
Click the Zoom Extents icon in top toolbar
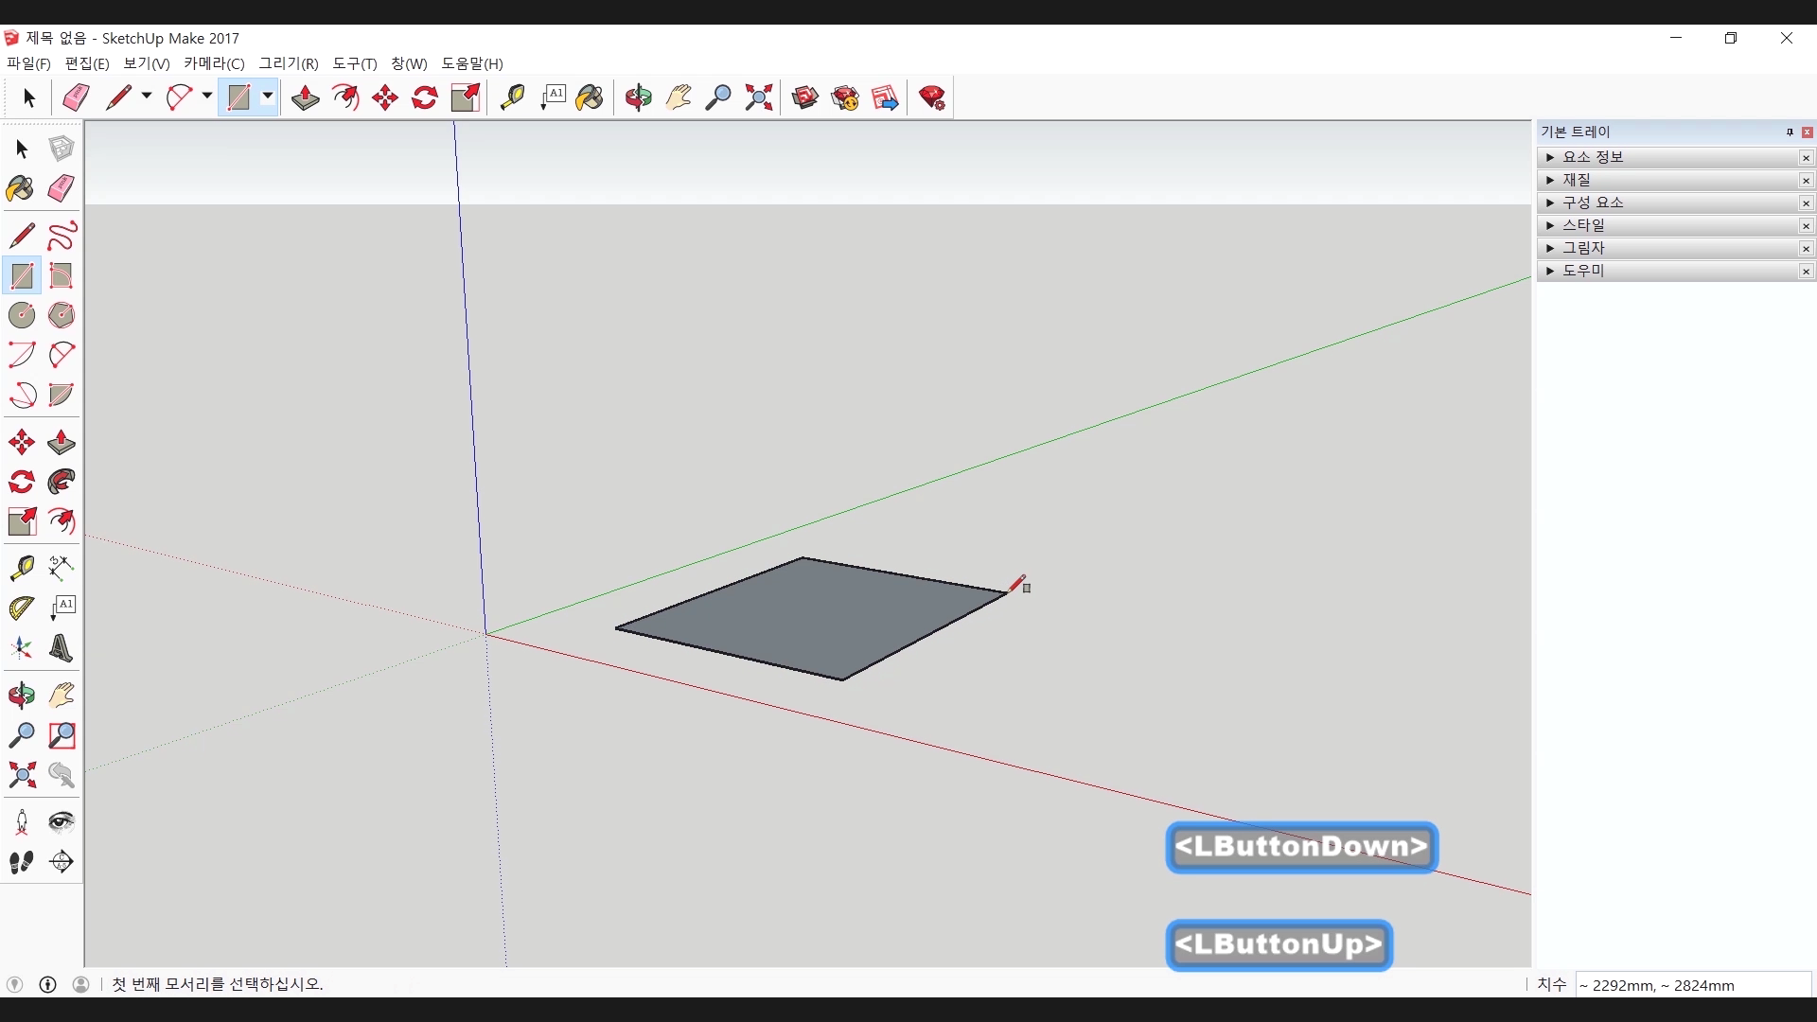coord(758,97)
